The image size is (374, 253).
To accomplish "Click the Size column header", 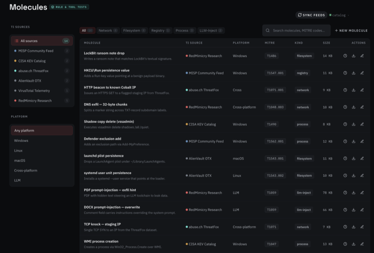I will (327, 43).
